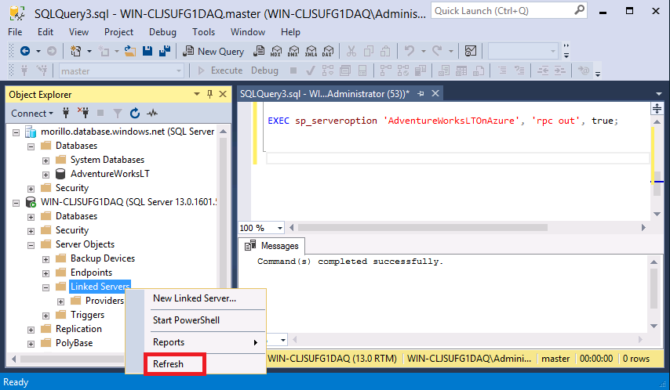Expand the System Databases folder
Viewport: 670px width, 390px height.
click(46, 161)
